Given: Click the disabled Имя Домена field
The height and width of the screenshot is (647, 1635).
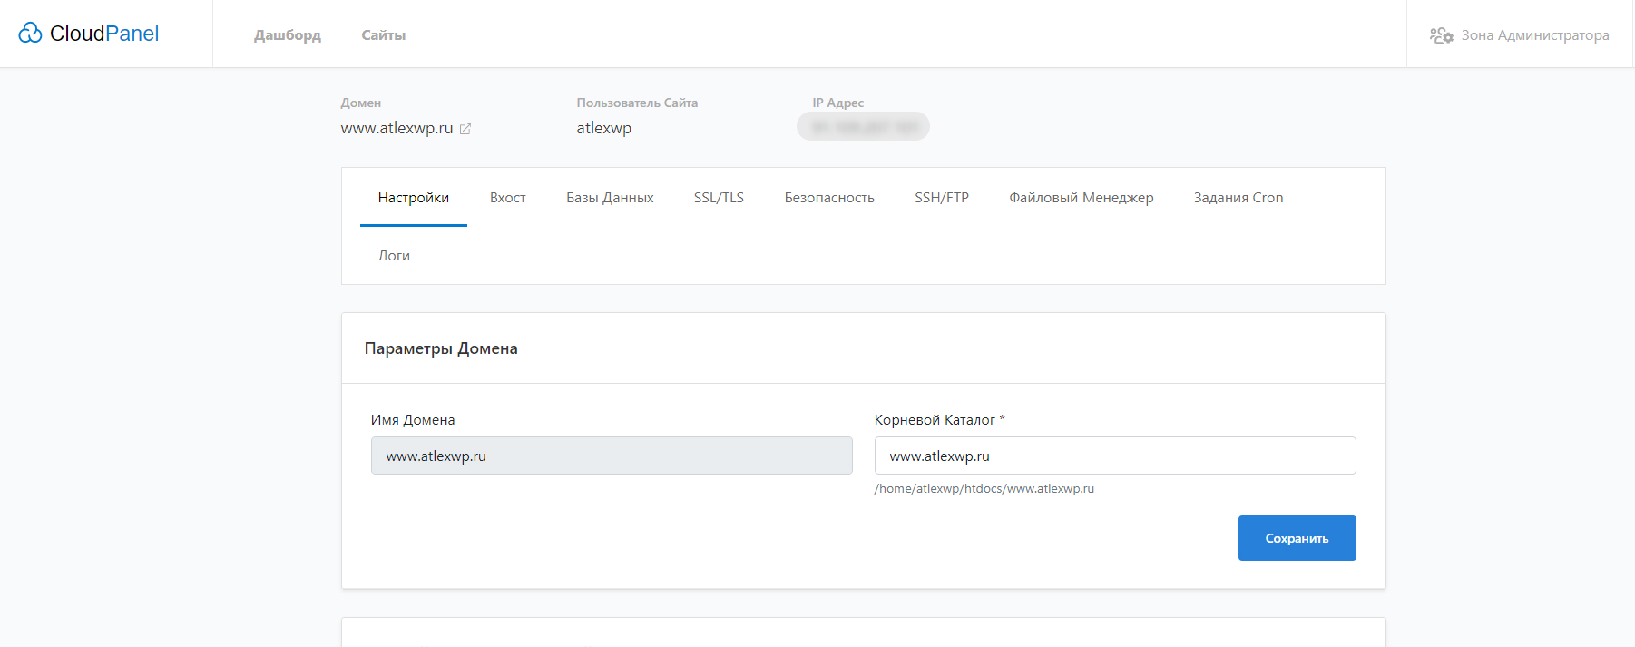Looking at the screenshot, I should 612,456.
